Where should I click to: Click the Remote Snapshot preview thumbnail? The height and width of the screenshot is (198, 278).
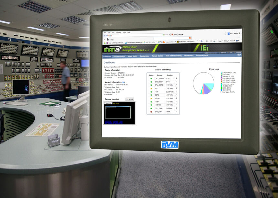pos(120,113)
